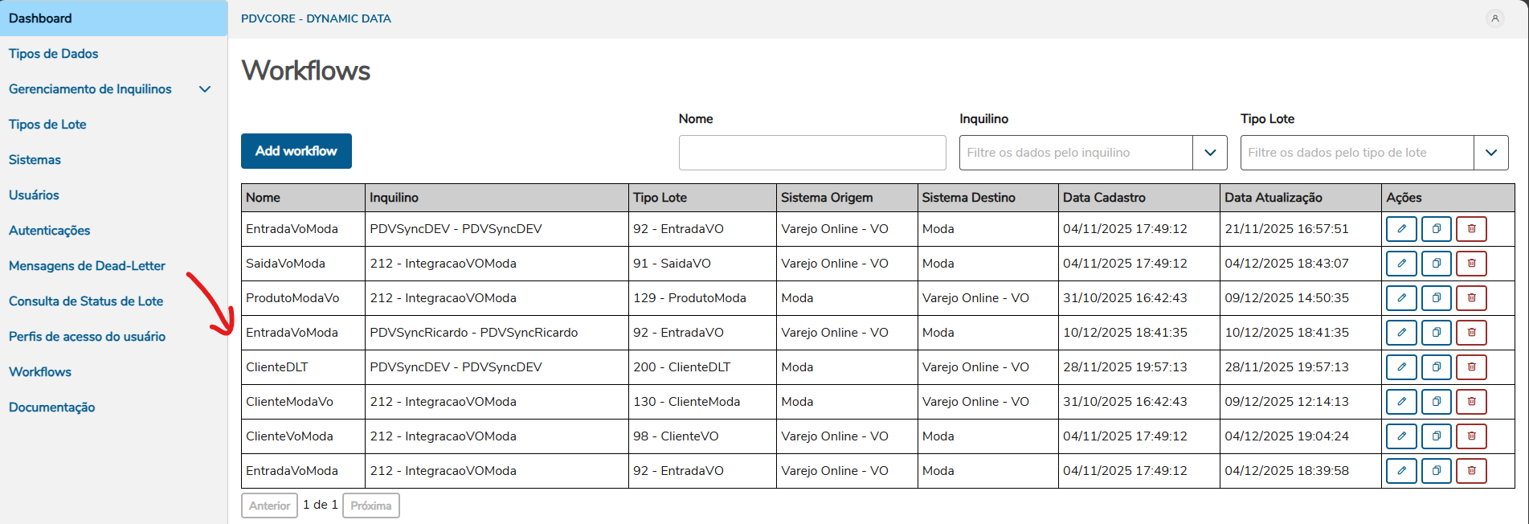This screenshot has width=1529, height=524.
Task: Expand Gerenciamento de Inquilinos submenu chevron
Action: pos(205,89)
